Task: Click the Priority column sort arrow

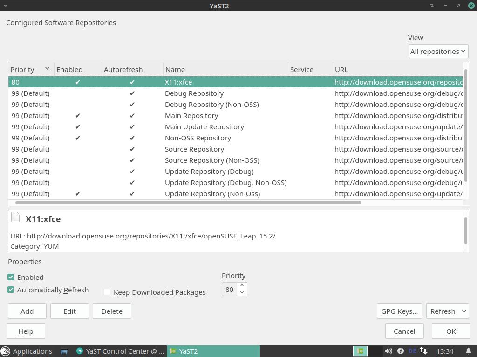Action: point(47,69)
